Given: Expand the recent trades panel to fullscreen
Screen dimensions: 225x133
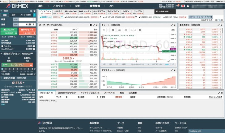Looking at the screenshot, I should click(219, 25).
